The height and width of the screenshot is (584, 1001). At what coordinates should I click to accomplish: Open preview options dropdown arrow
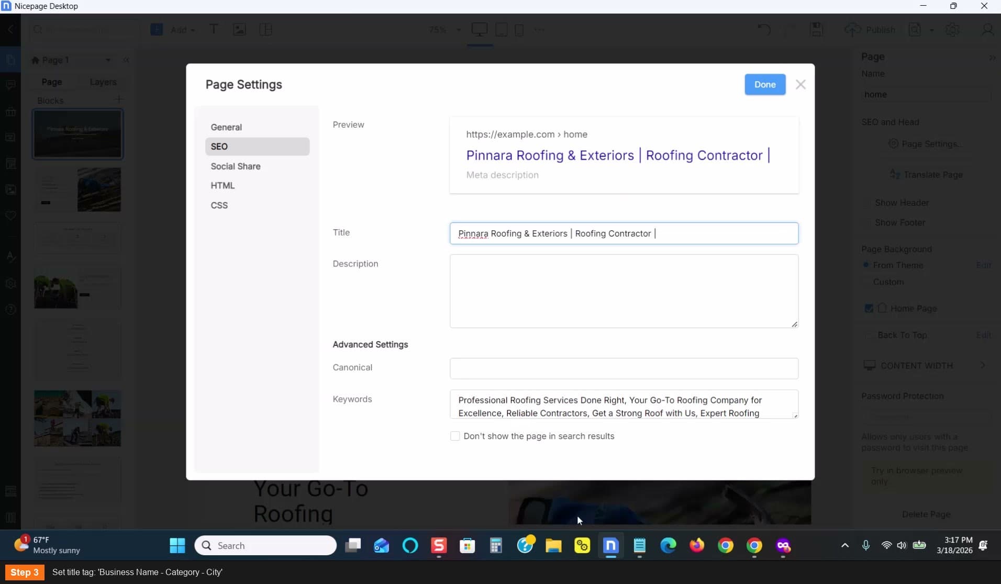931,30
